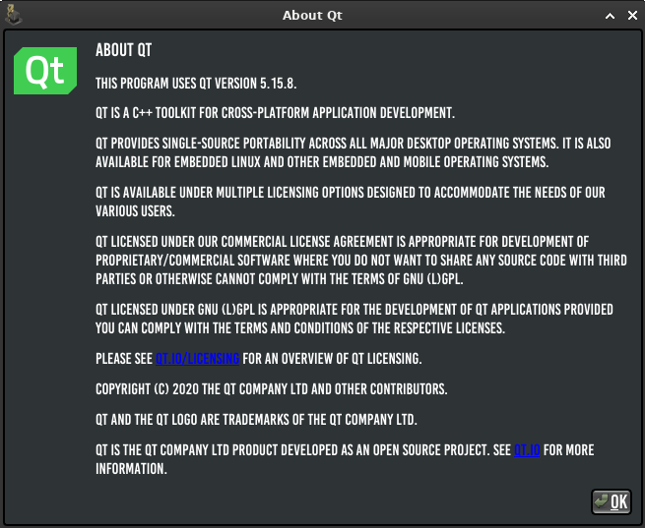
Task: Click the Qt logo trademarks sentence
Action: pyautogui.click(x=256, y=420)
